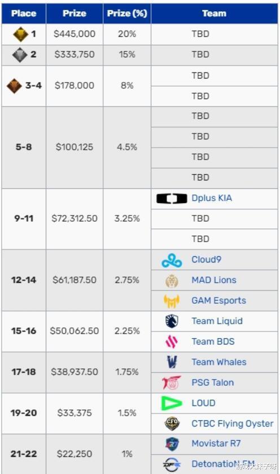Open the Movistar R7 team link

216,443
